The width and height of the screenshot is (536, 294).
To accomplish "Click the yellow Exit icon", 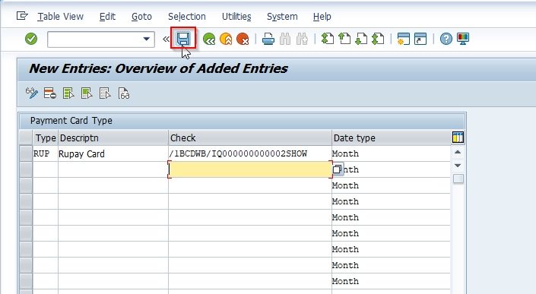I will tap(226, 39).
